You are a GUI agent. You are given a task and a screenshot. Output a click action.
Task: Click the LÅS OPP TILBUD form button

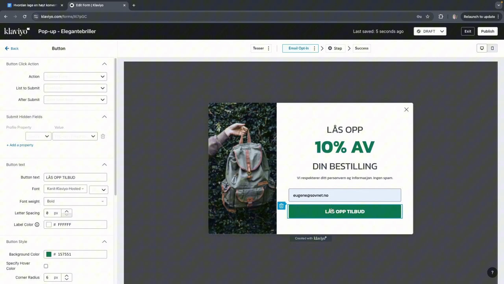(345, 211)
